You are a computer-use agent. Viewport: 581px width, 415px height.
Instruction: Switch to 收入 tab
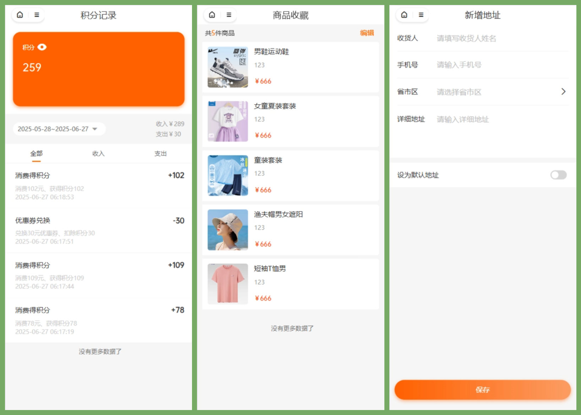pyautogui.click(x=98, y=153)
